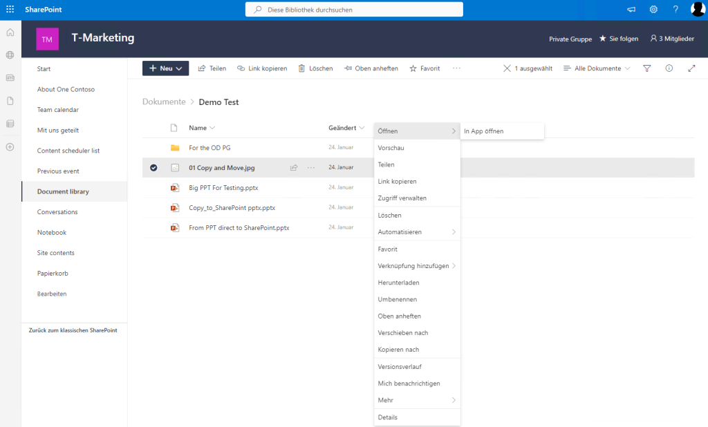Select the Home icon in the left rail
The width and height of the screenshot is (708, 427).
pyautogui.click(x=10, y=32)
